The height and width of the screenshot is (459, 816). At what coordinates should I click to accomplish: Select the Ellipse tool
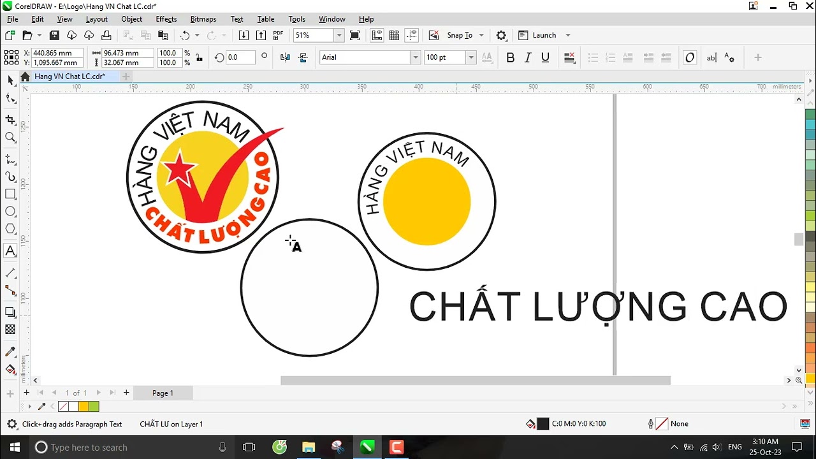[10, 211]
